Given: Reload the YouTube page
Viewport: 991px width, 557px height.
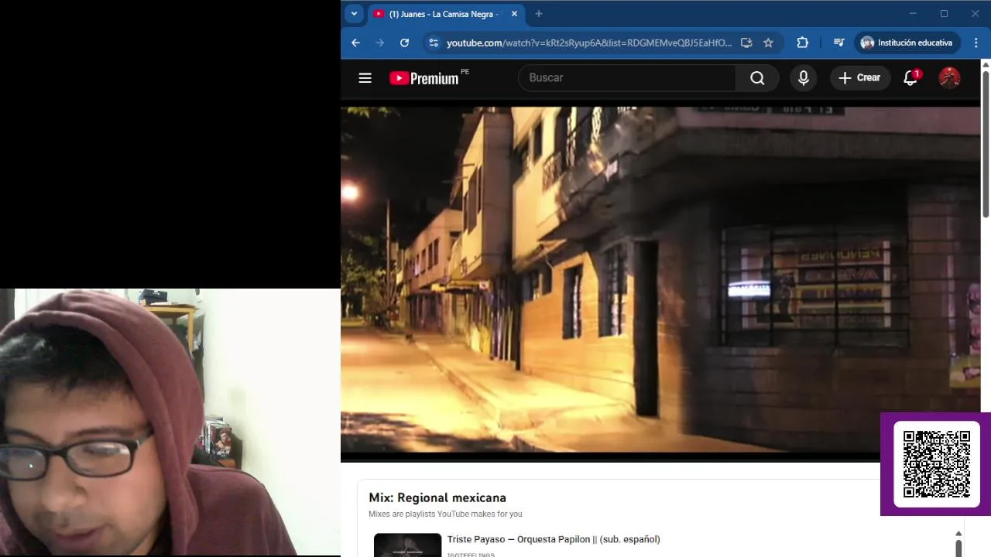Looking at the screenshot, I should 404,43.
